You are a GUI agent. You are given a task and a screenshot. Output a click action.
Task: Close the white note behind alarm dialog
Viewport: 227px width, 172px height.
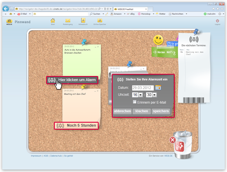click(144, 69)
